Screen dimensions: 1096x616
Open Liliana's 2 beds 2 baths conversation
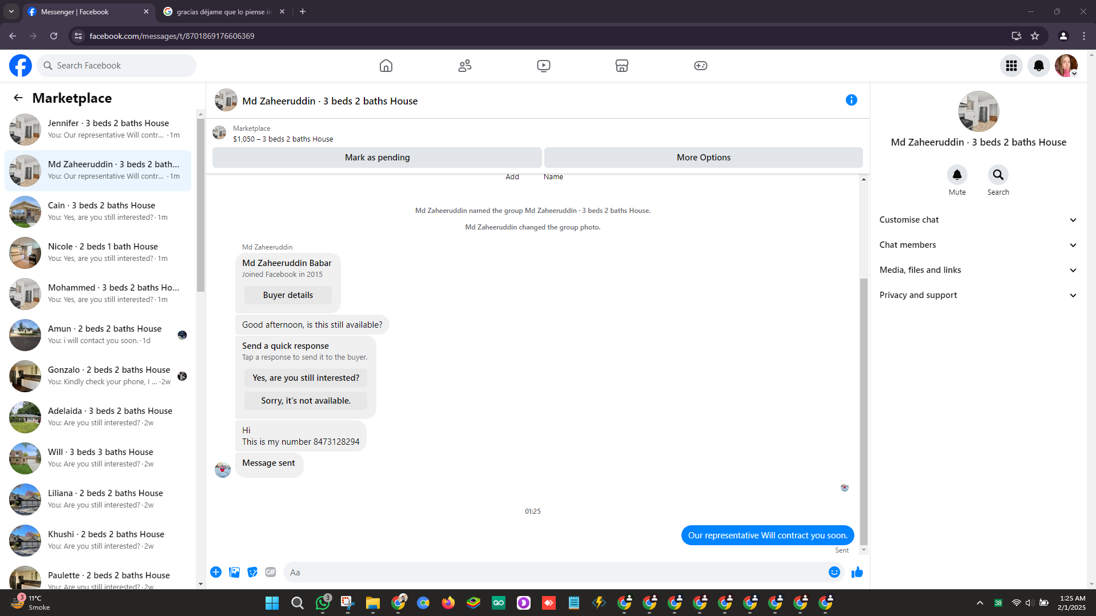click(x=98, y=499)
